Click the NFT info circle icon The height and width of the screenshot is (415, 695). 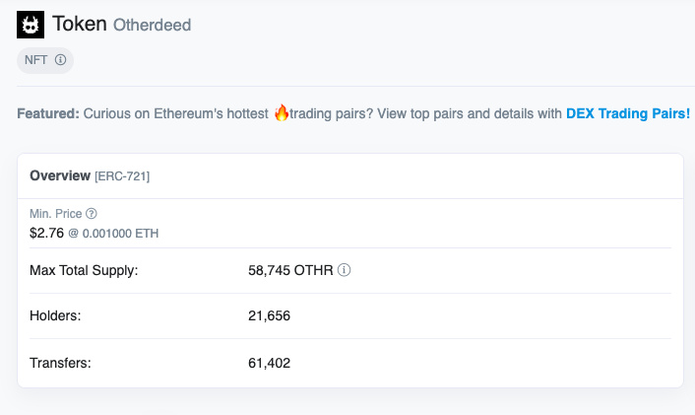click(61, 59)
